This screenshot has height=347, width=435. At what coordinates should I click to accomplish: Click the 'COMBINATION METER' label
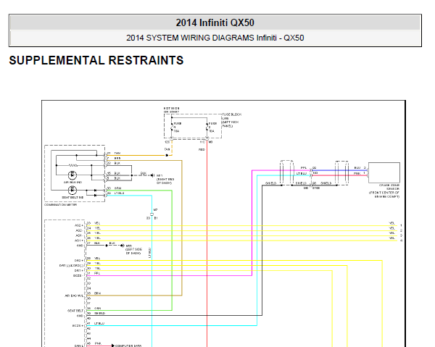[61, 204]
